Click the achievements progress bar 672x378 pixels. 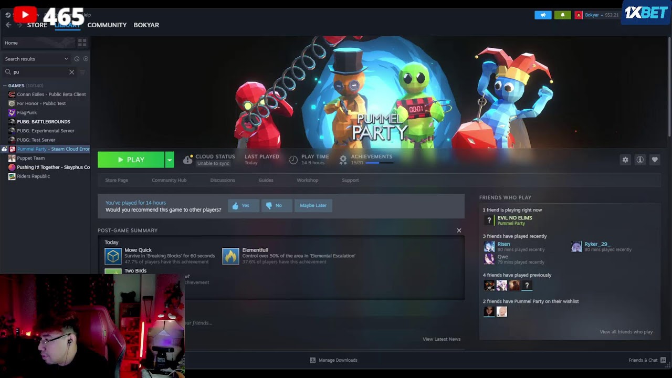379,163
